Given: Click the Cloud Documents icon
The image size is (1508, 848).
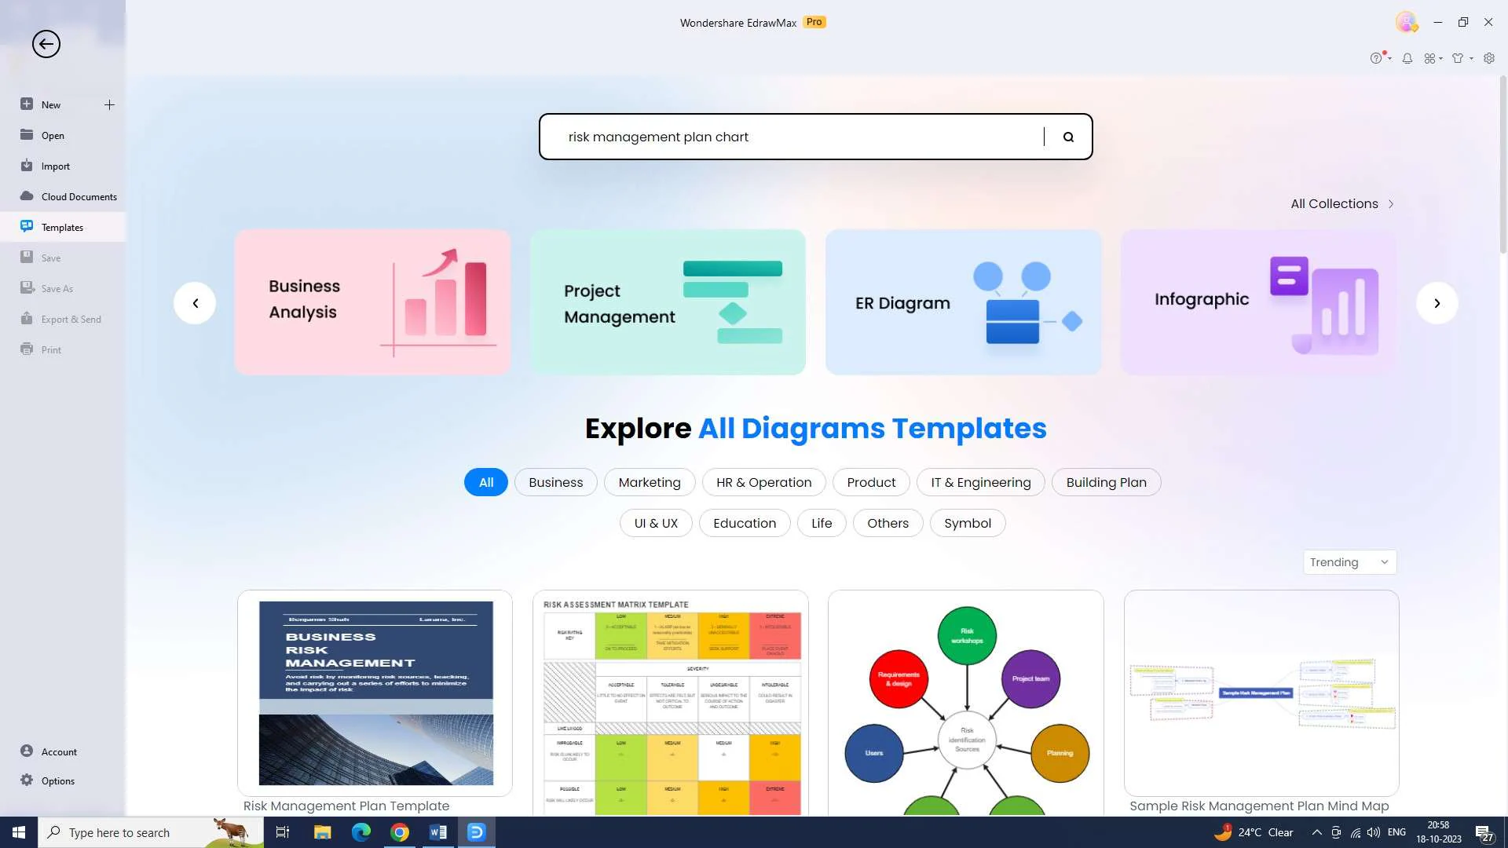Looking at the screenshot, I should click(25, 196).
